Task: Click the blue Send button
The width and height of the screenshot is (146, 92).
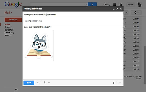Action: coord(29,83)
